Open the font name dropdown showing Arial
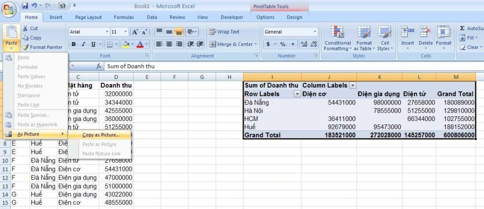This screenshot has width=484, height=209. pyautogui.click(x=106, y=32)
